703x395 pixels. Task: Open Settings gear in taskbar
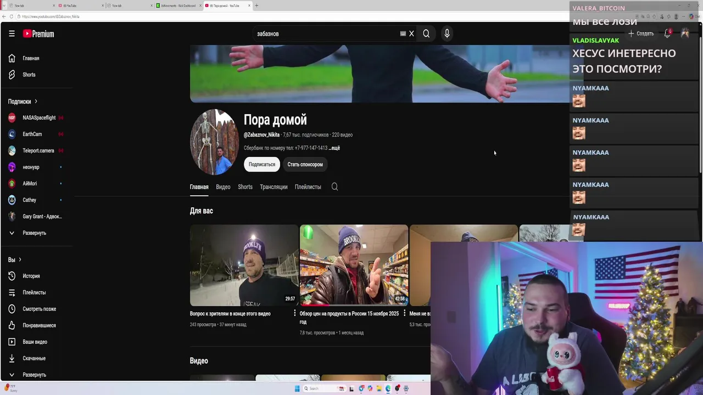click(x=406, y=388)
